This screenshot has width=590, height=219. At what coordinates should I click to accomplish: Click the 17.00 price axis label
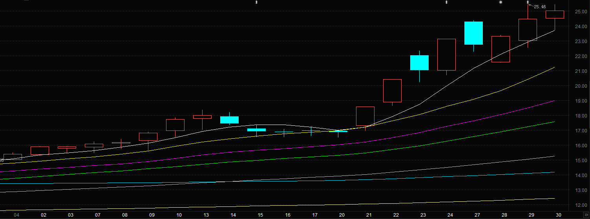click(581, 131)
